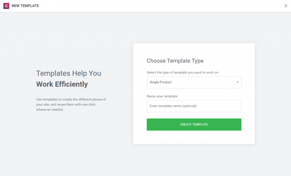Viewport: 291px width, 176px height.
Task: Click the 'Templates Help You' heading
Action: [x=68, y=73]
